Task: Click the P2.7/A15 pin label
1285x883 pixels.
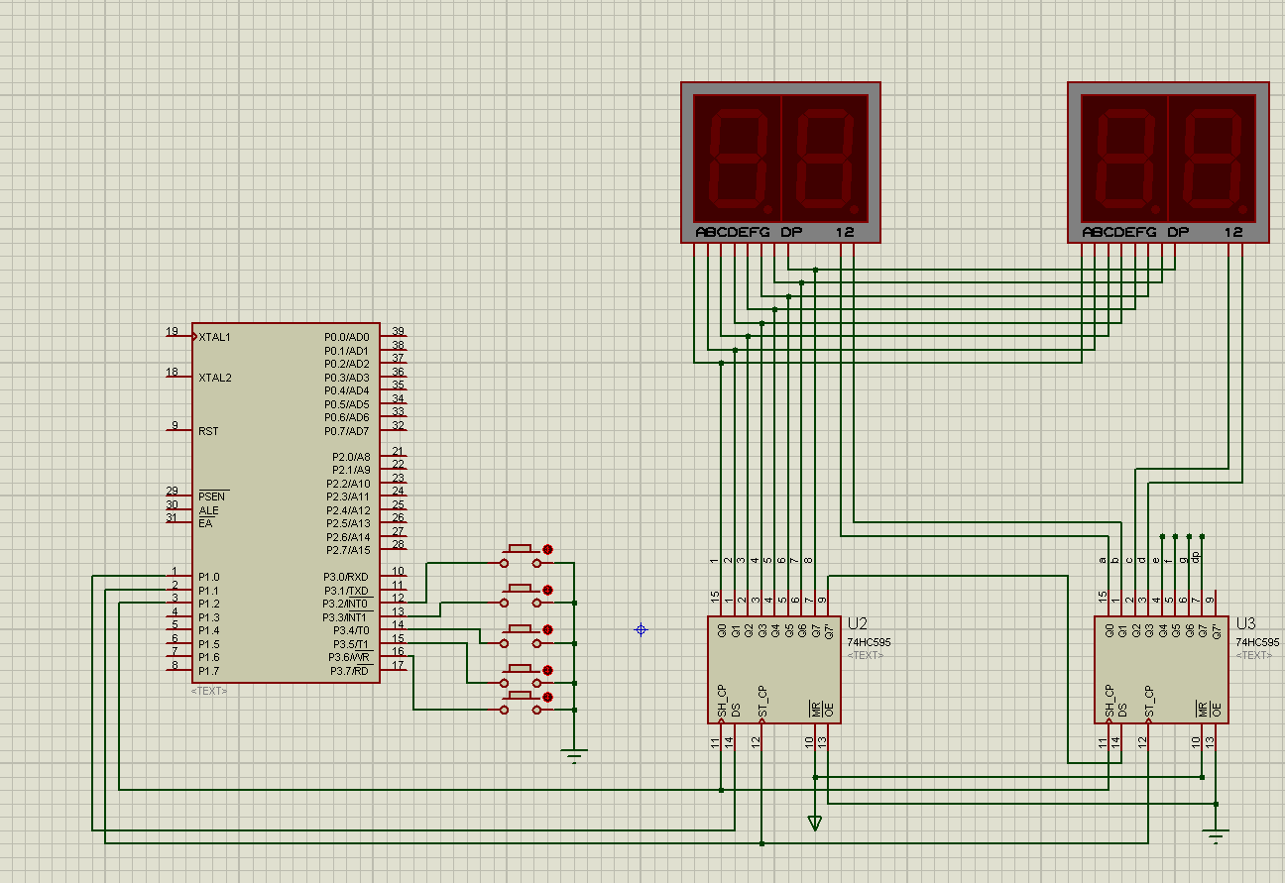Action: (348, 550)
